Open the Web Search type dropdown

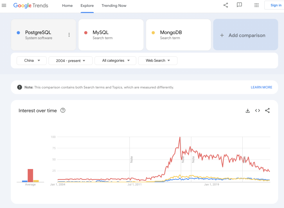(158, 60)
